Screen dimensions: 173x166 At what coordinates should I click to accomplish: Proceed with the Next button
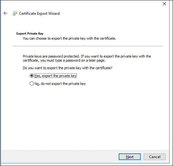pyautogui.click(x=130, y=157)
